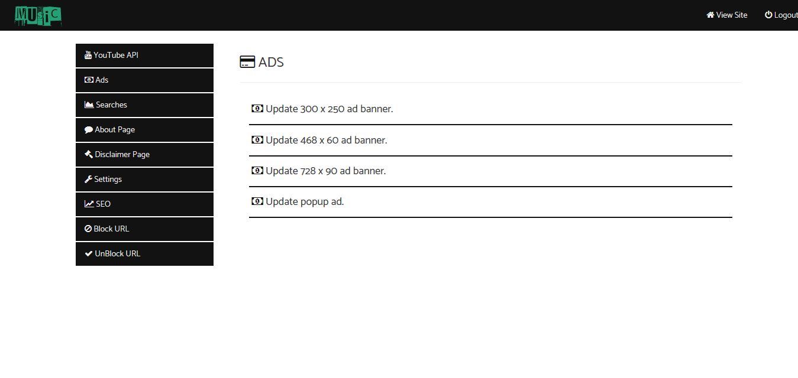Click the power icon beside Logout
Viewport: 798px width, 378px height.
(x=768, y=15)
